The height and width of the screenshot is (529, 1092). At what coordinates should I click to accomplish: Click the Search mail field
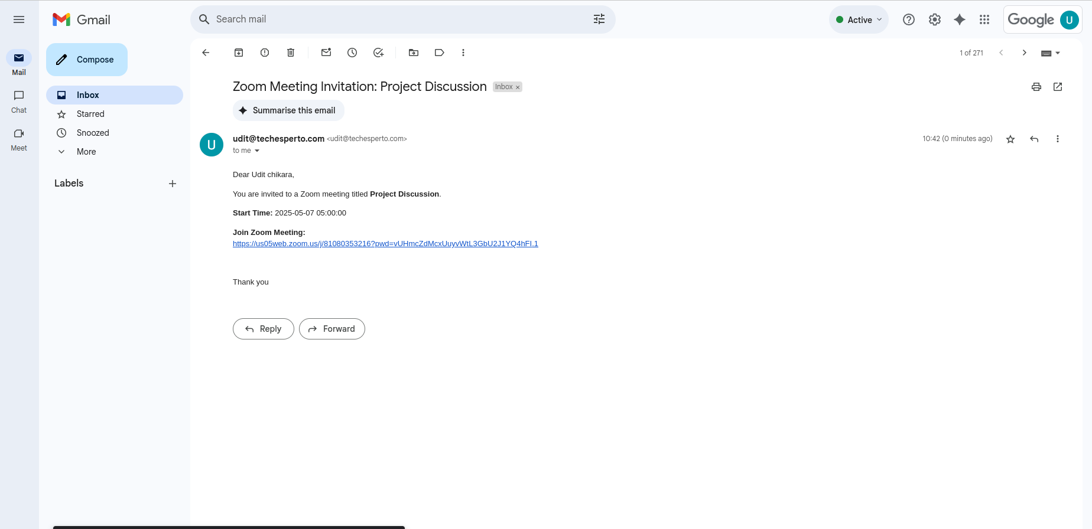[402, 19]
